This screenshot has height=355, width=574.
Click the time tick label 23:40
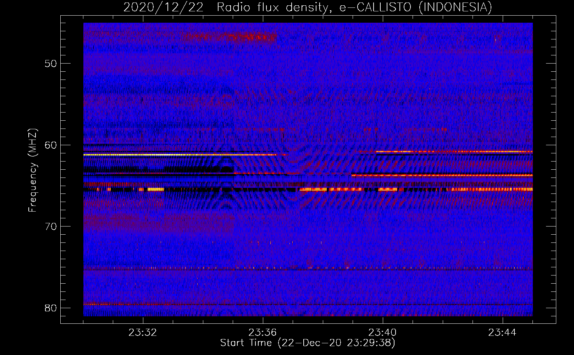[382, 333]
